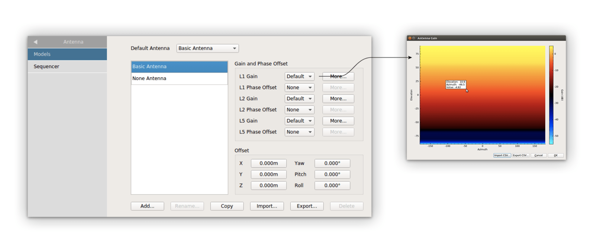Click Import CSV... in Antenna Gain window
This screenshot has height=245, width=599.
click(x=502, y=155)
